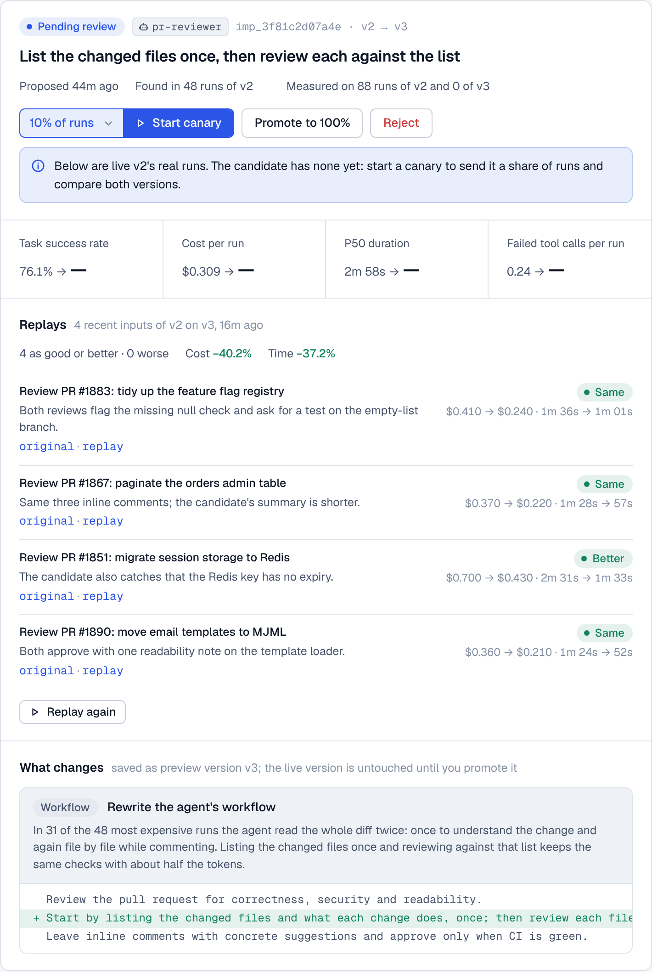Click the pr-reviewer agent chip

(x=180, y=27)
